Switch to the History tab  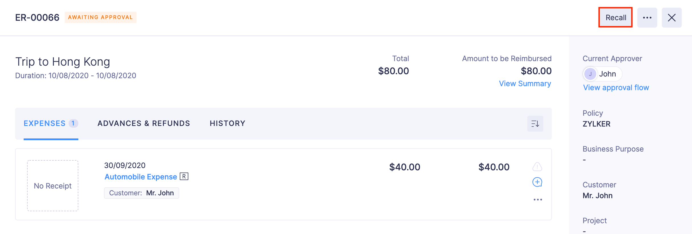[227, 123]
